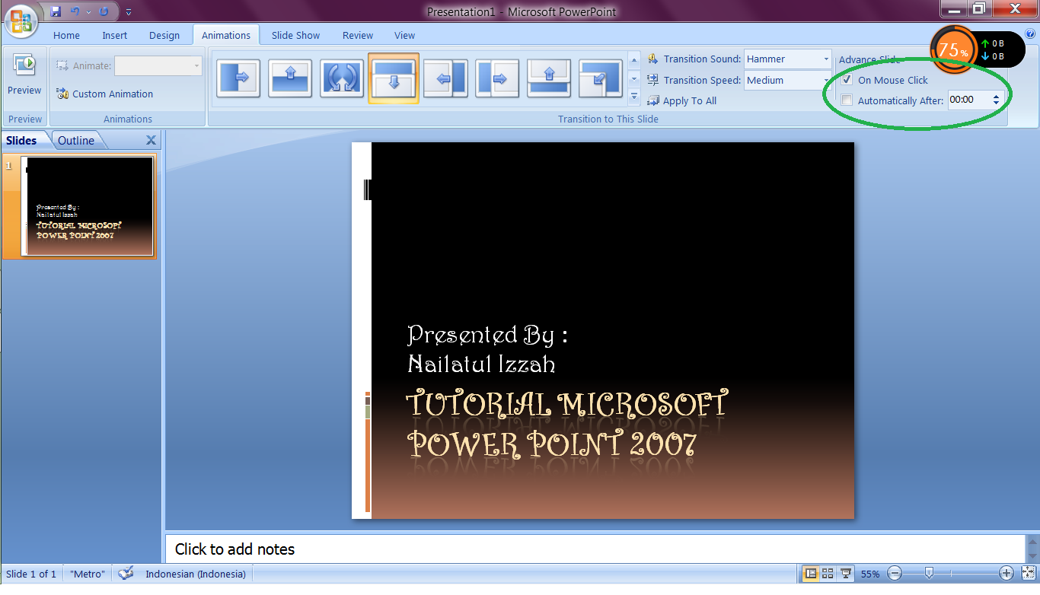Choose the right-arrow transition with blue left edge
Viewport: 1040px width, 595px height.
tap(497, 78)
